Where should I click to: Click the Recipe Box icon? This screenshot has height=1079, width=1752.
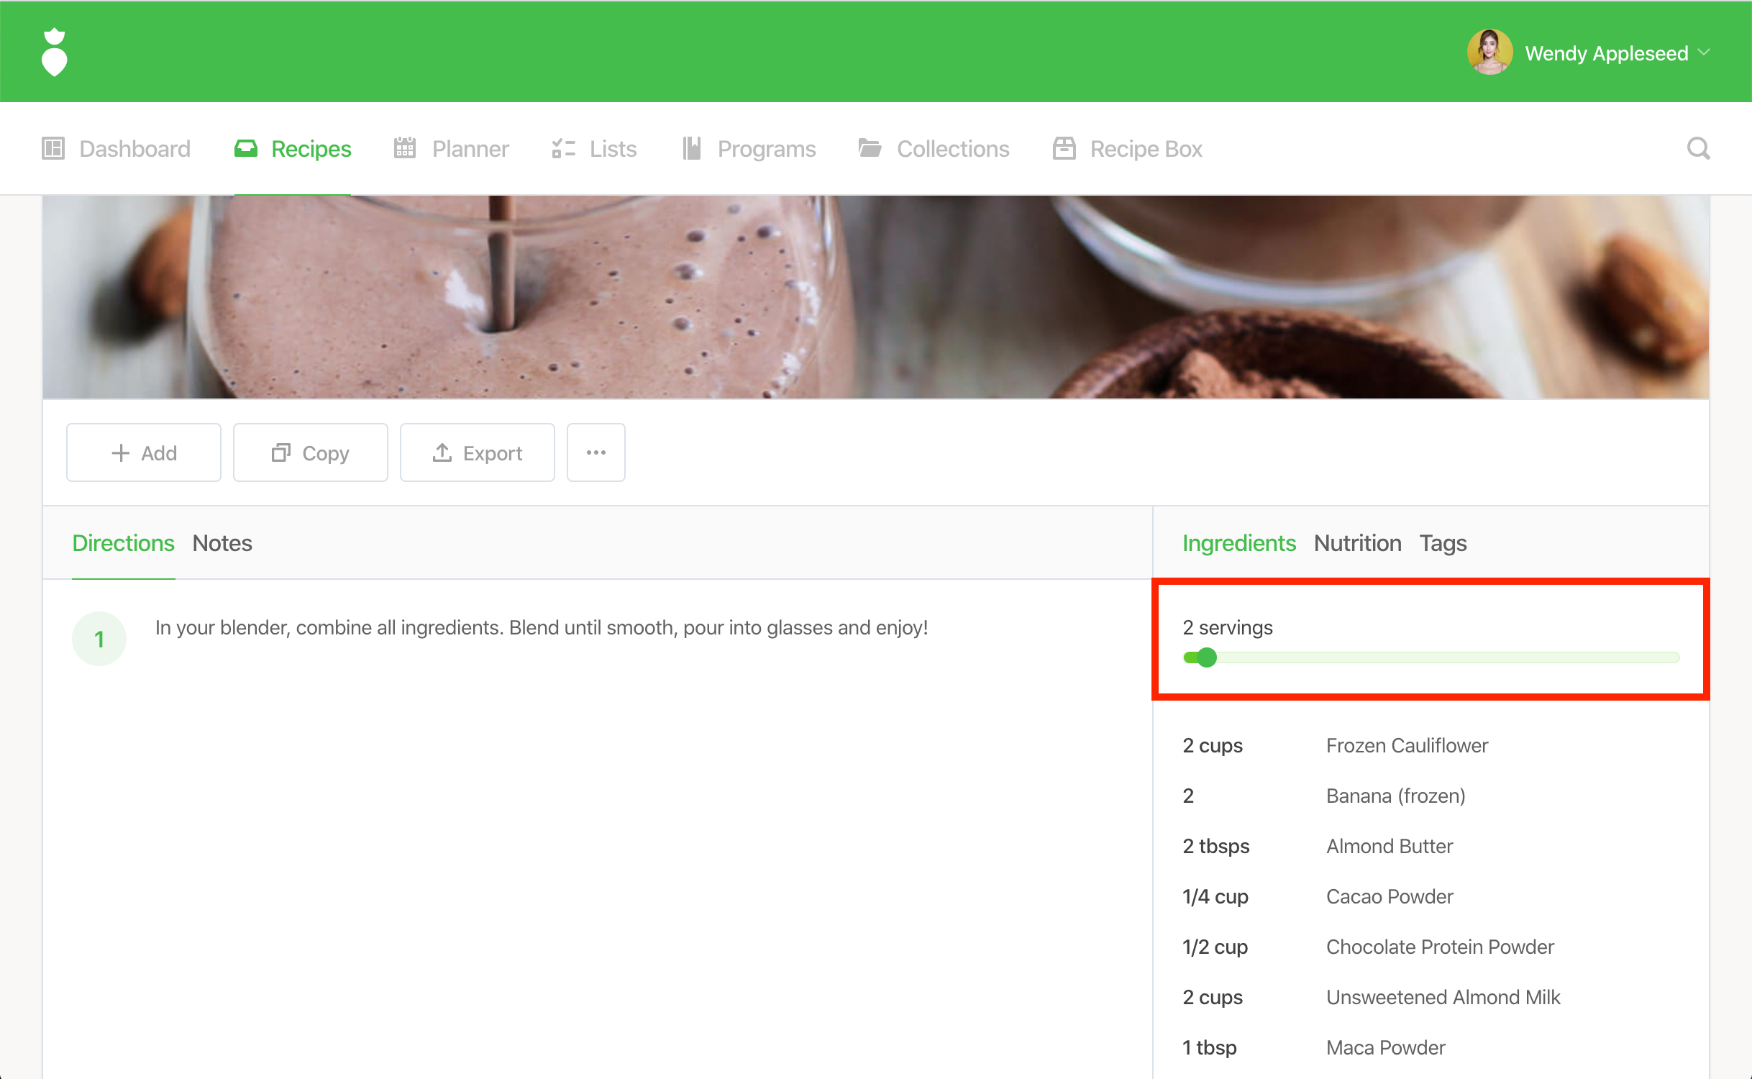point(1064,149)
